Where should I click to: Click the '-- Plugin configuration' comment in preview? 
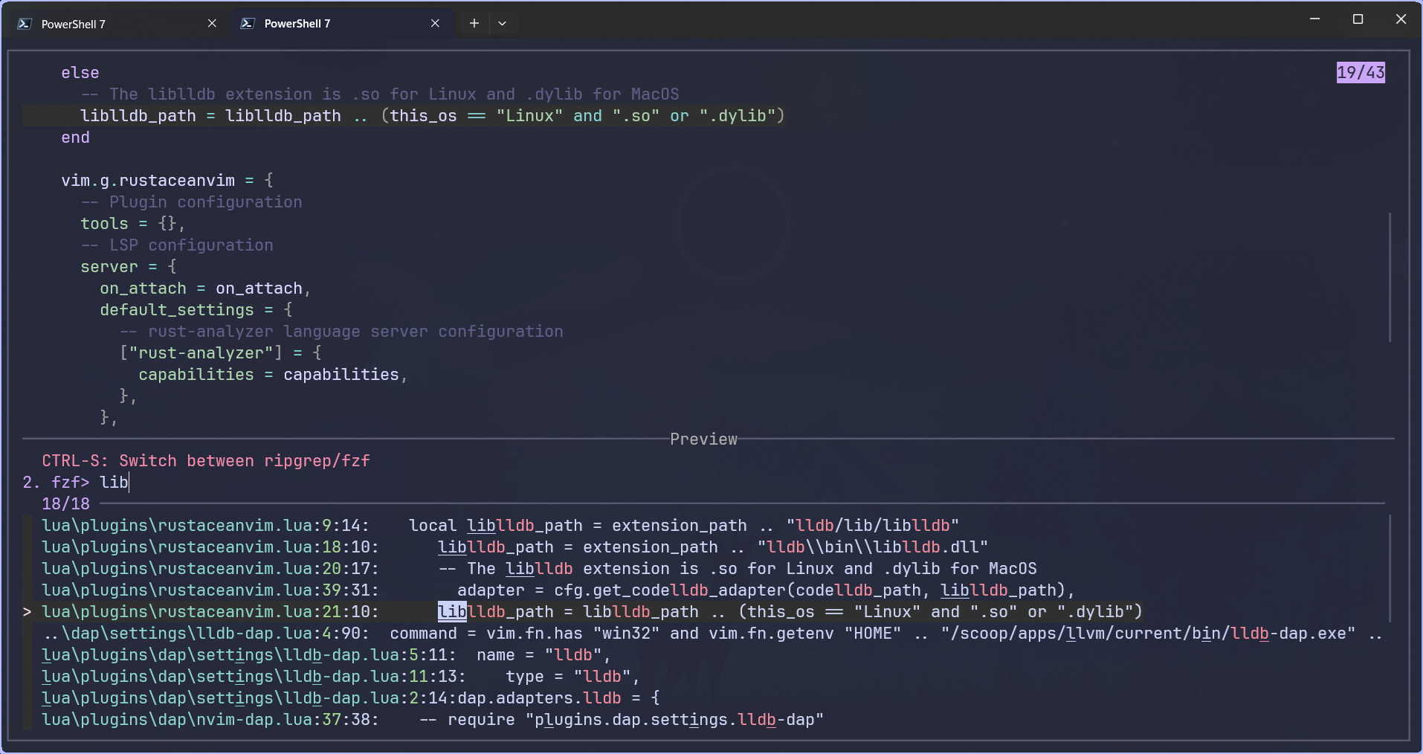[192, 202]
